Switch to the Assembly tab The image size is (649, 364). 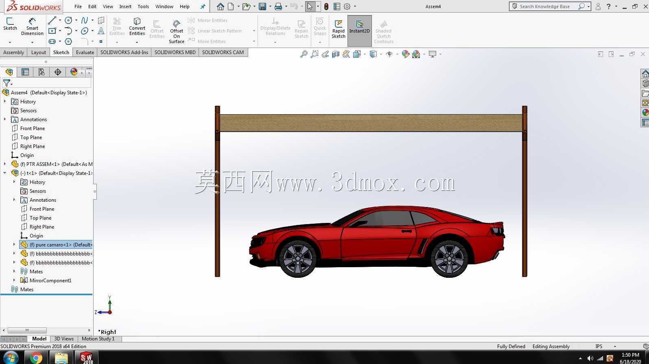click(x=13, y=52)
